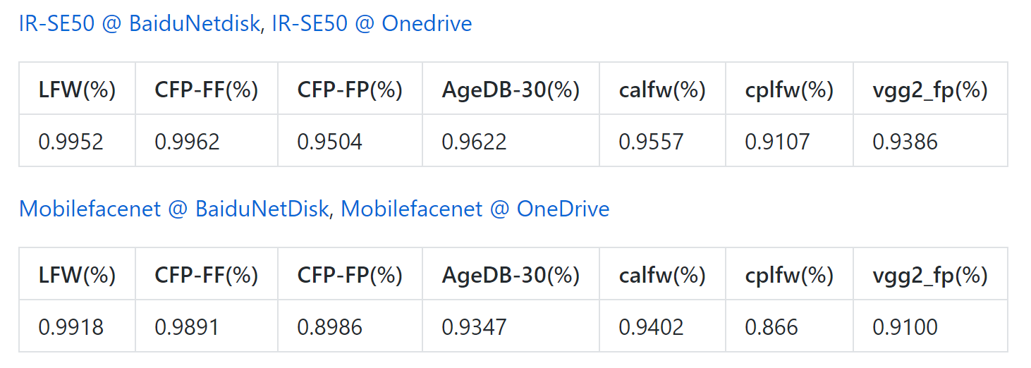1031x368 pixels.
Task: Follow the Mobilefacenet @ OneDrive link
Action: click(x=475, y=209)
